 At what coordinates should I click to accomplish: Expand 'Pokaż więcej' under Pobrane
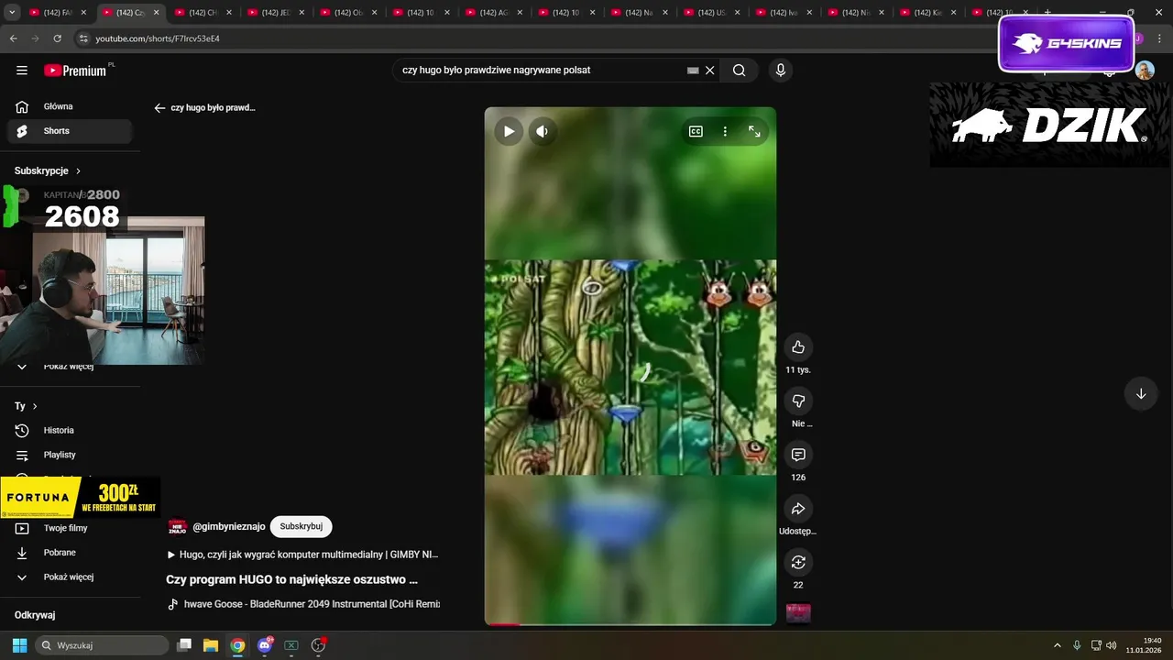point(70,577)
